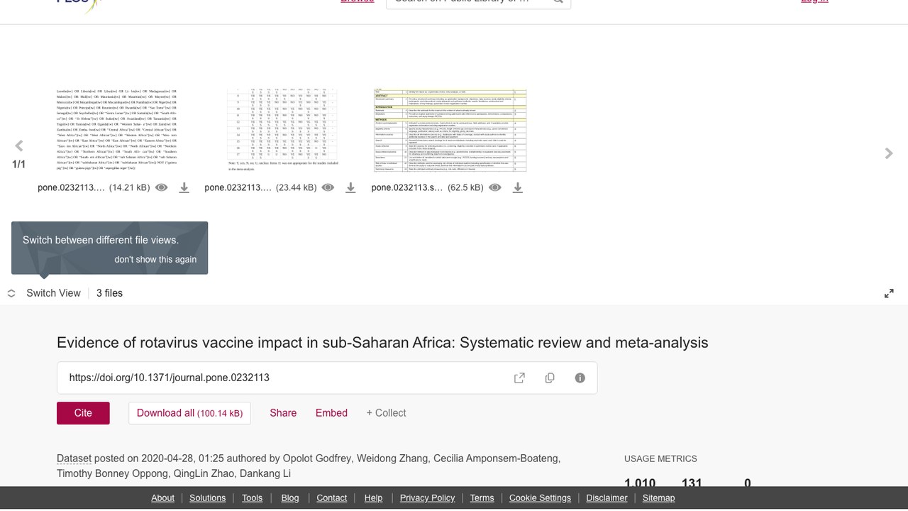Preview the 62.5 kB file with eye icon
Image resolution: width=908 pixels, height=511 pixels.
point(495,187)
